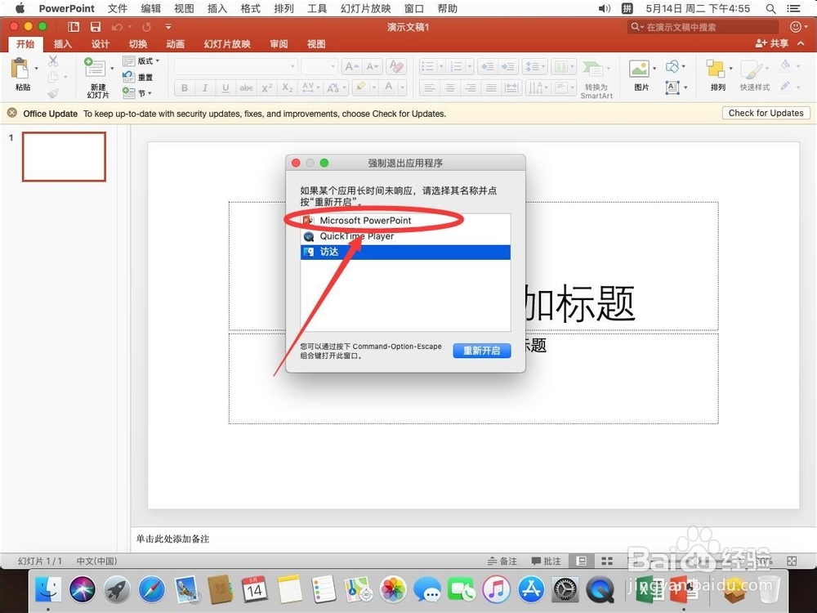Click 备注 notes button in status bar
The height and width of the screenshot is (613, 817).
coord(502,561)
